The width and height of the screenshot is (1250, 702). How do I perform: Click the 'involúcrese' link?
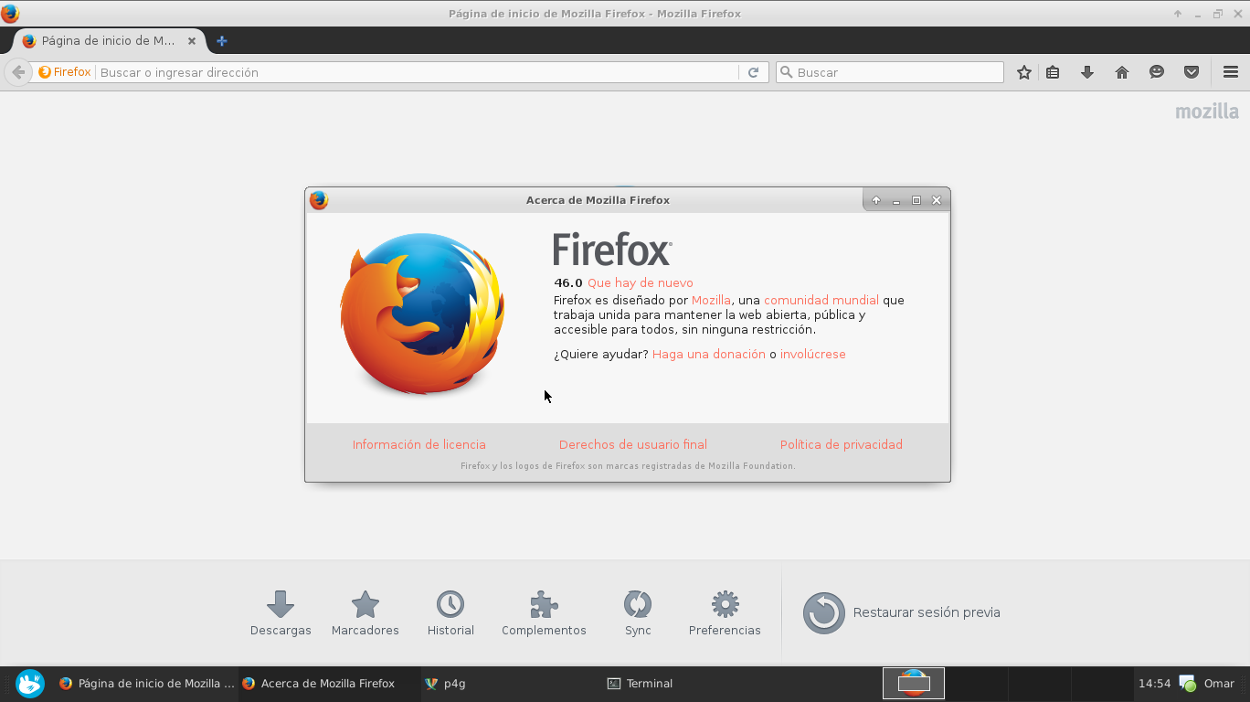813,355
